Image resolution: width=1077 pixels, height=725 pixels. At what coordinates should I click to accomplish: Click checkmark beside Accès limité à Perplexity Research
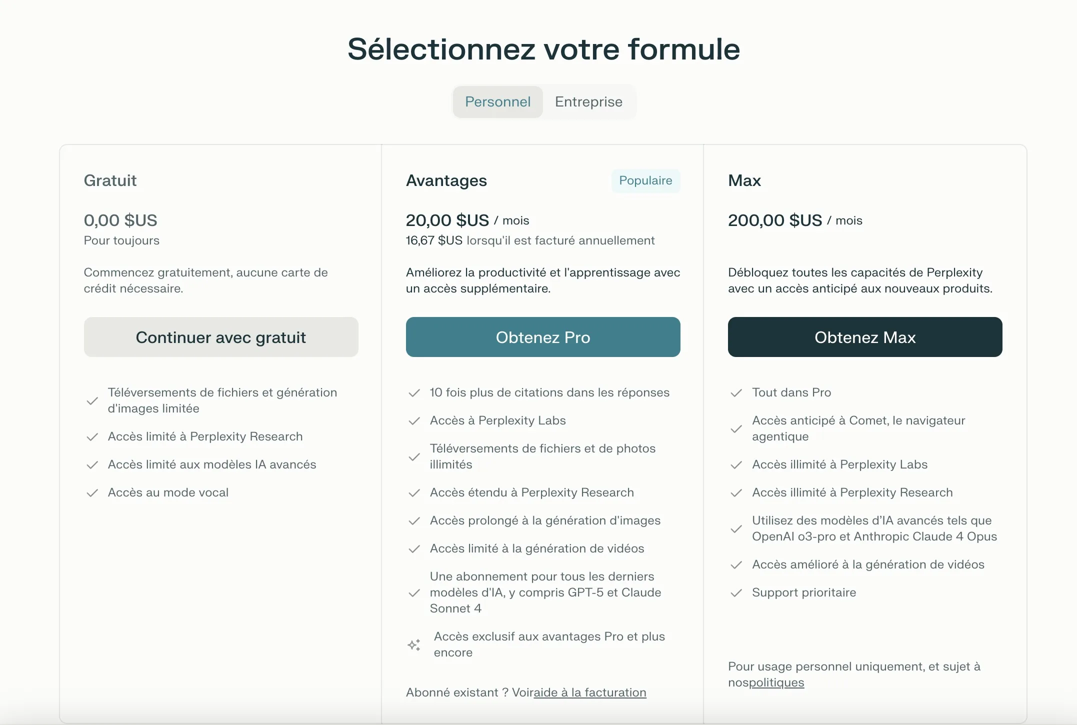[x=92, y=437]
